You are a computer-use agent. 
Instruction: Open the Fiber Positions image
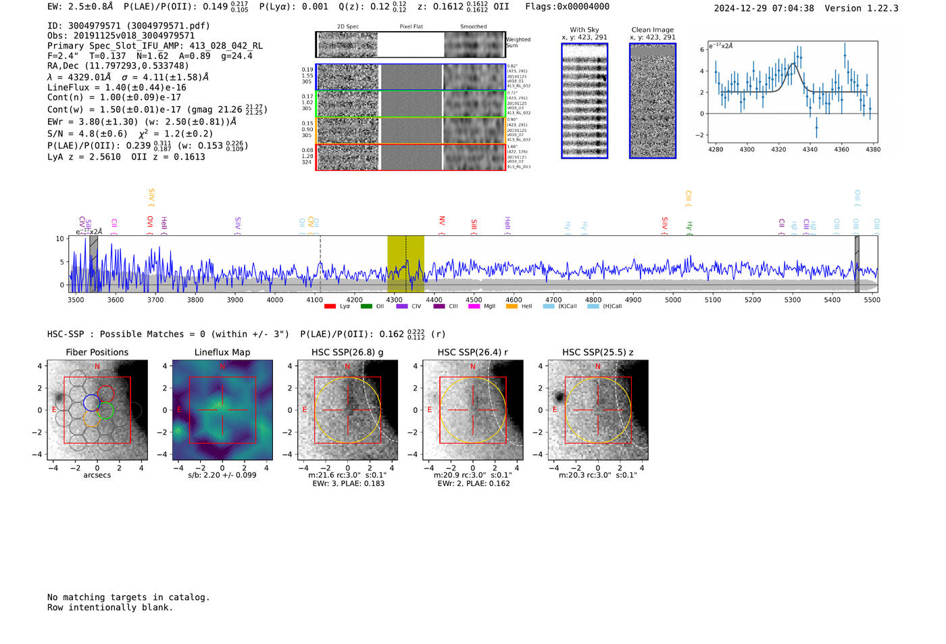97,410
